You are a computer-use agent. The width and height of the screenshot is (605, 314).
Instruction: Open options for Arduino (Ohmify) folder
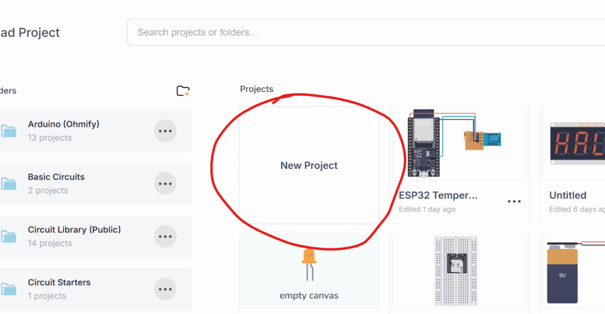pos(165,131)
